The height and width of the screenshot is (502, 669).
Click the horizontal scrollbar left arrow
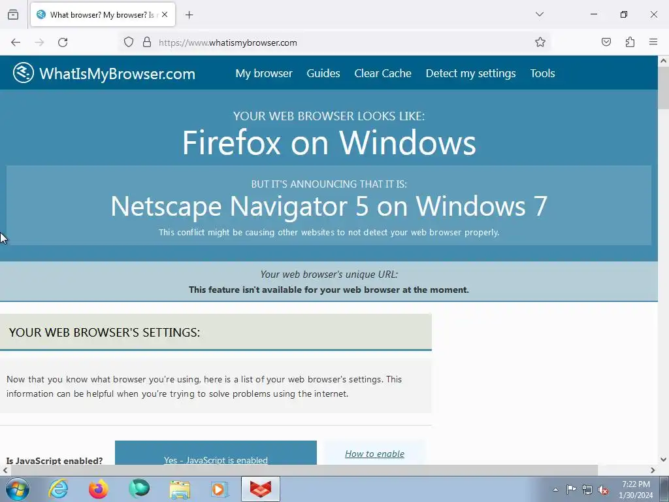tap(5, 470)
